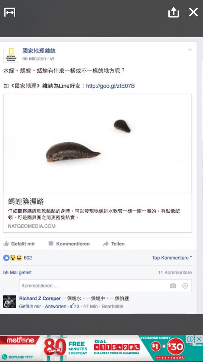
Task: View the 602 reactions emoji icons
Action: [x=13, y=258]
